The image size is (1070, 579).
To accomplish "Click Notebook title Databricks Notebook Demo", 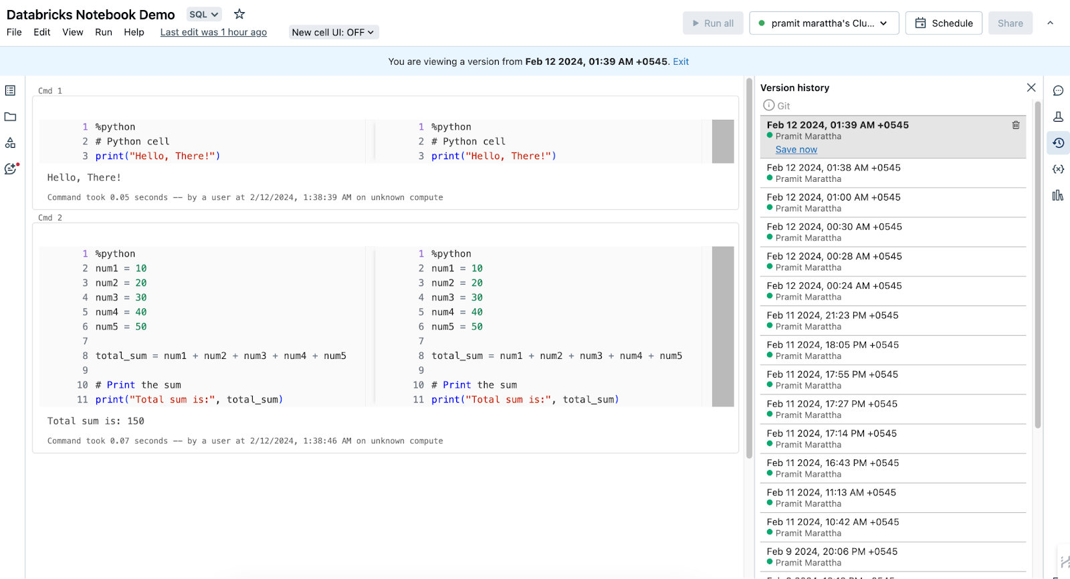I will tap(91, 15).
